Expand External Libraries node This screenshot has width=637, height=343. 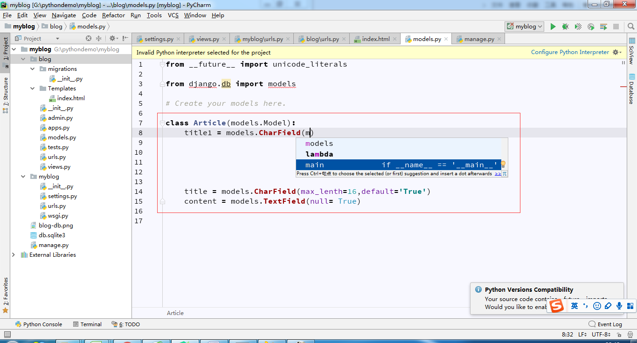[x=14, y=255]
